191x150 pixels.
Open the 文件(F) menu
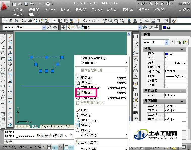(18, 10)
